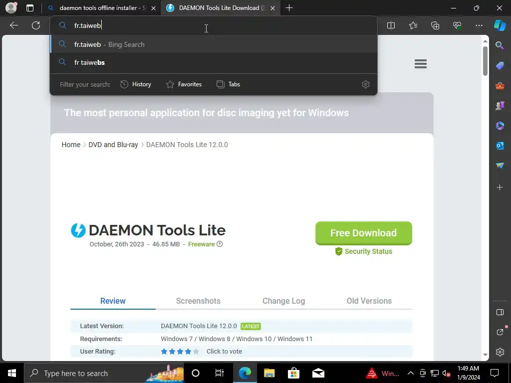Image resolution: width=511 pixels, height=383 pixels.
Task: Open Task View from the taskbar
Action: tap(220, 373)
